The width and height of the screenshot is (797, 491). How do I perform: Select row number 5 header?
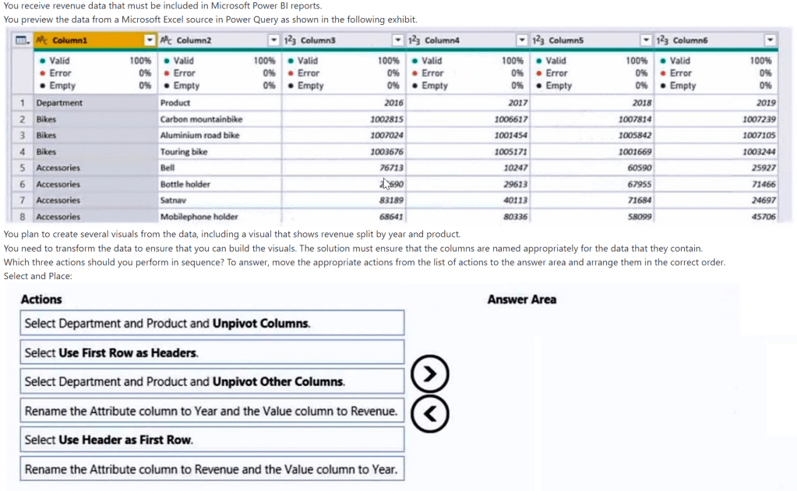pyautogui.click(x=24, y=168)
